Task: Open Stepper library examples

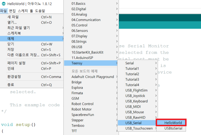Action: [91, 120]
